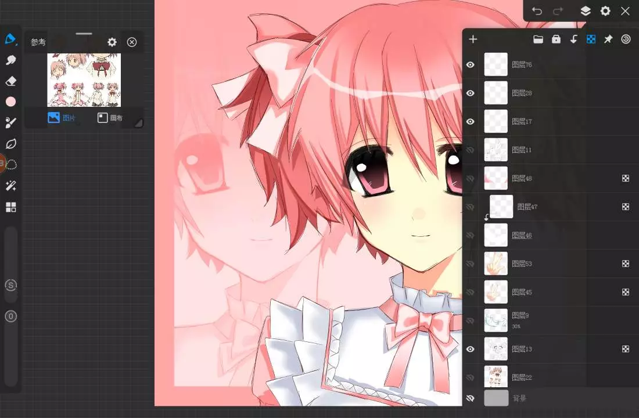Adjust the vertical brush size slider
639x418 pixels.
click(x=11, y=264)
